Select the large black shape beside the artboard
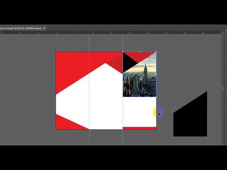 190,117
